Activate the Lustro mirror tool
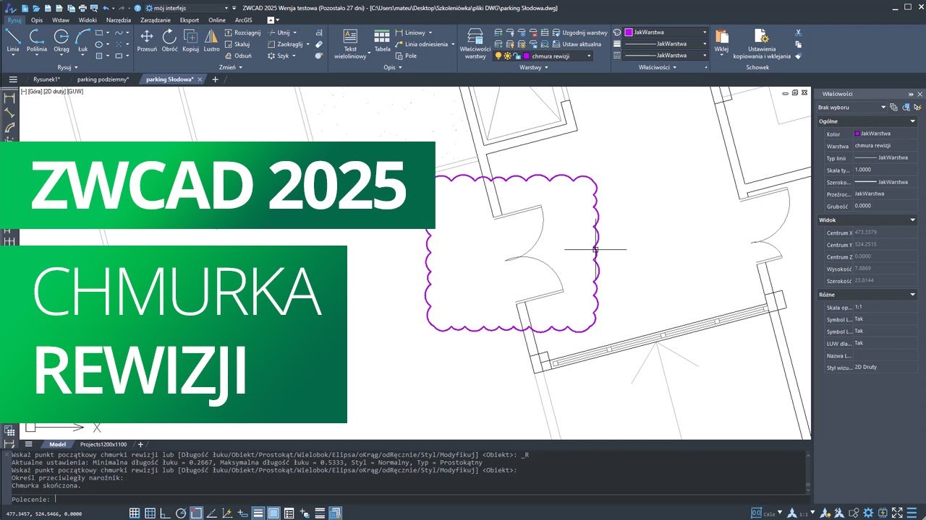This screenshot has height=520, width=926. pyautogui.click(x=211, y=40)
